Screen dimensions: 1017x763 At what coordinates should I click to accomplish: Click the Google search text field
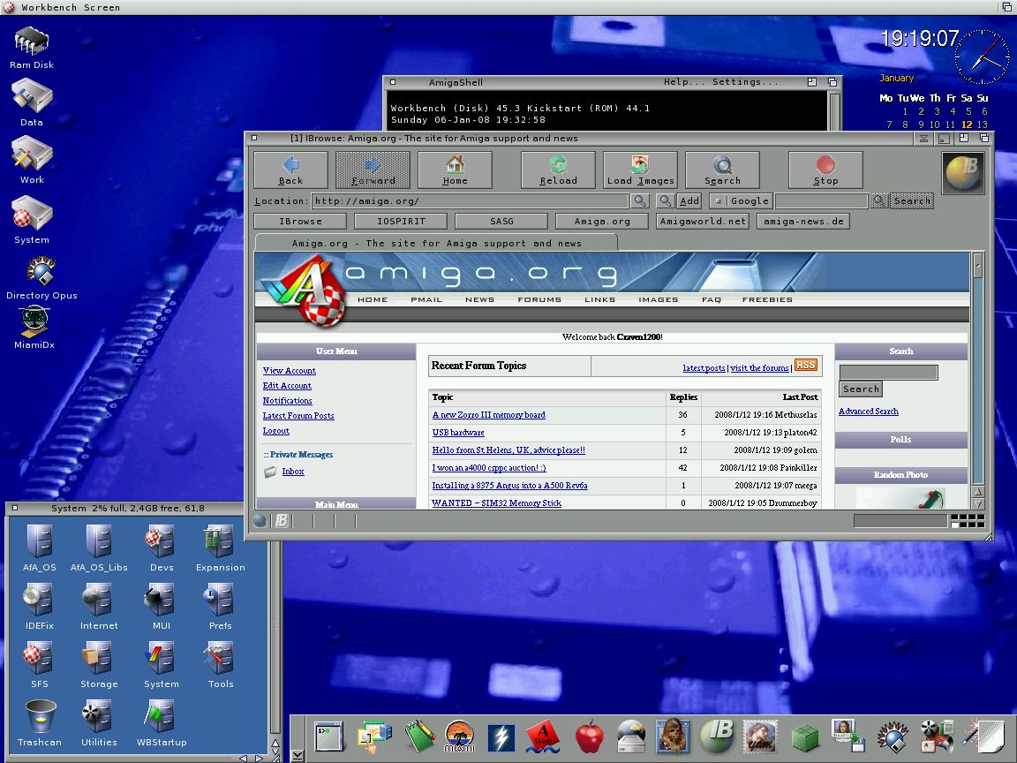[821, 201]
